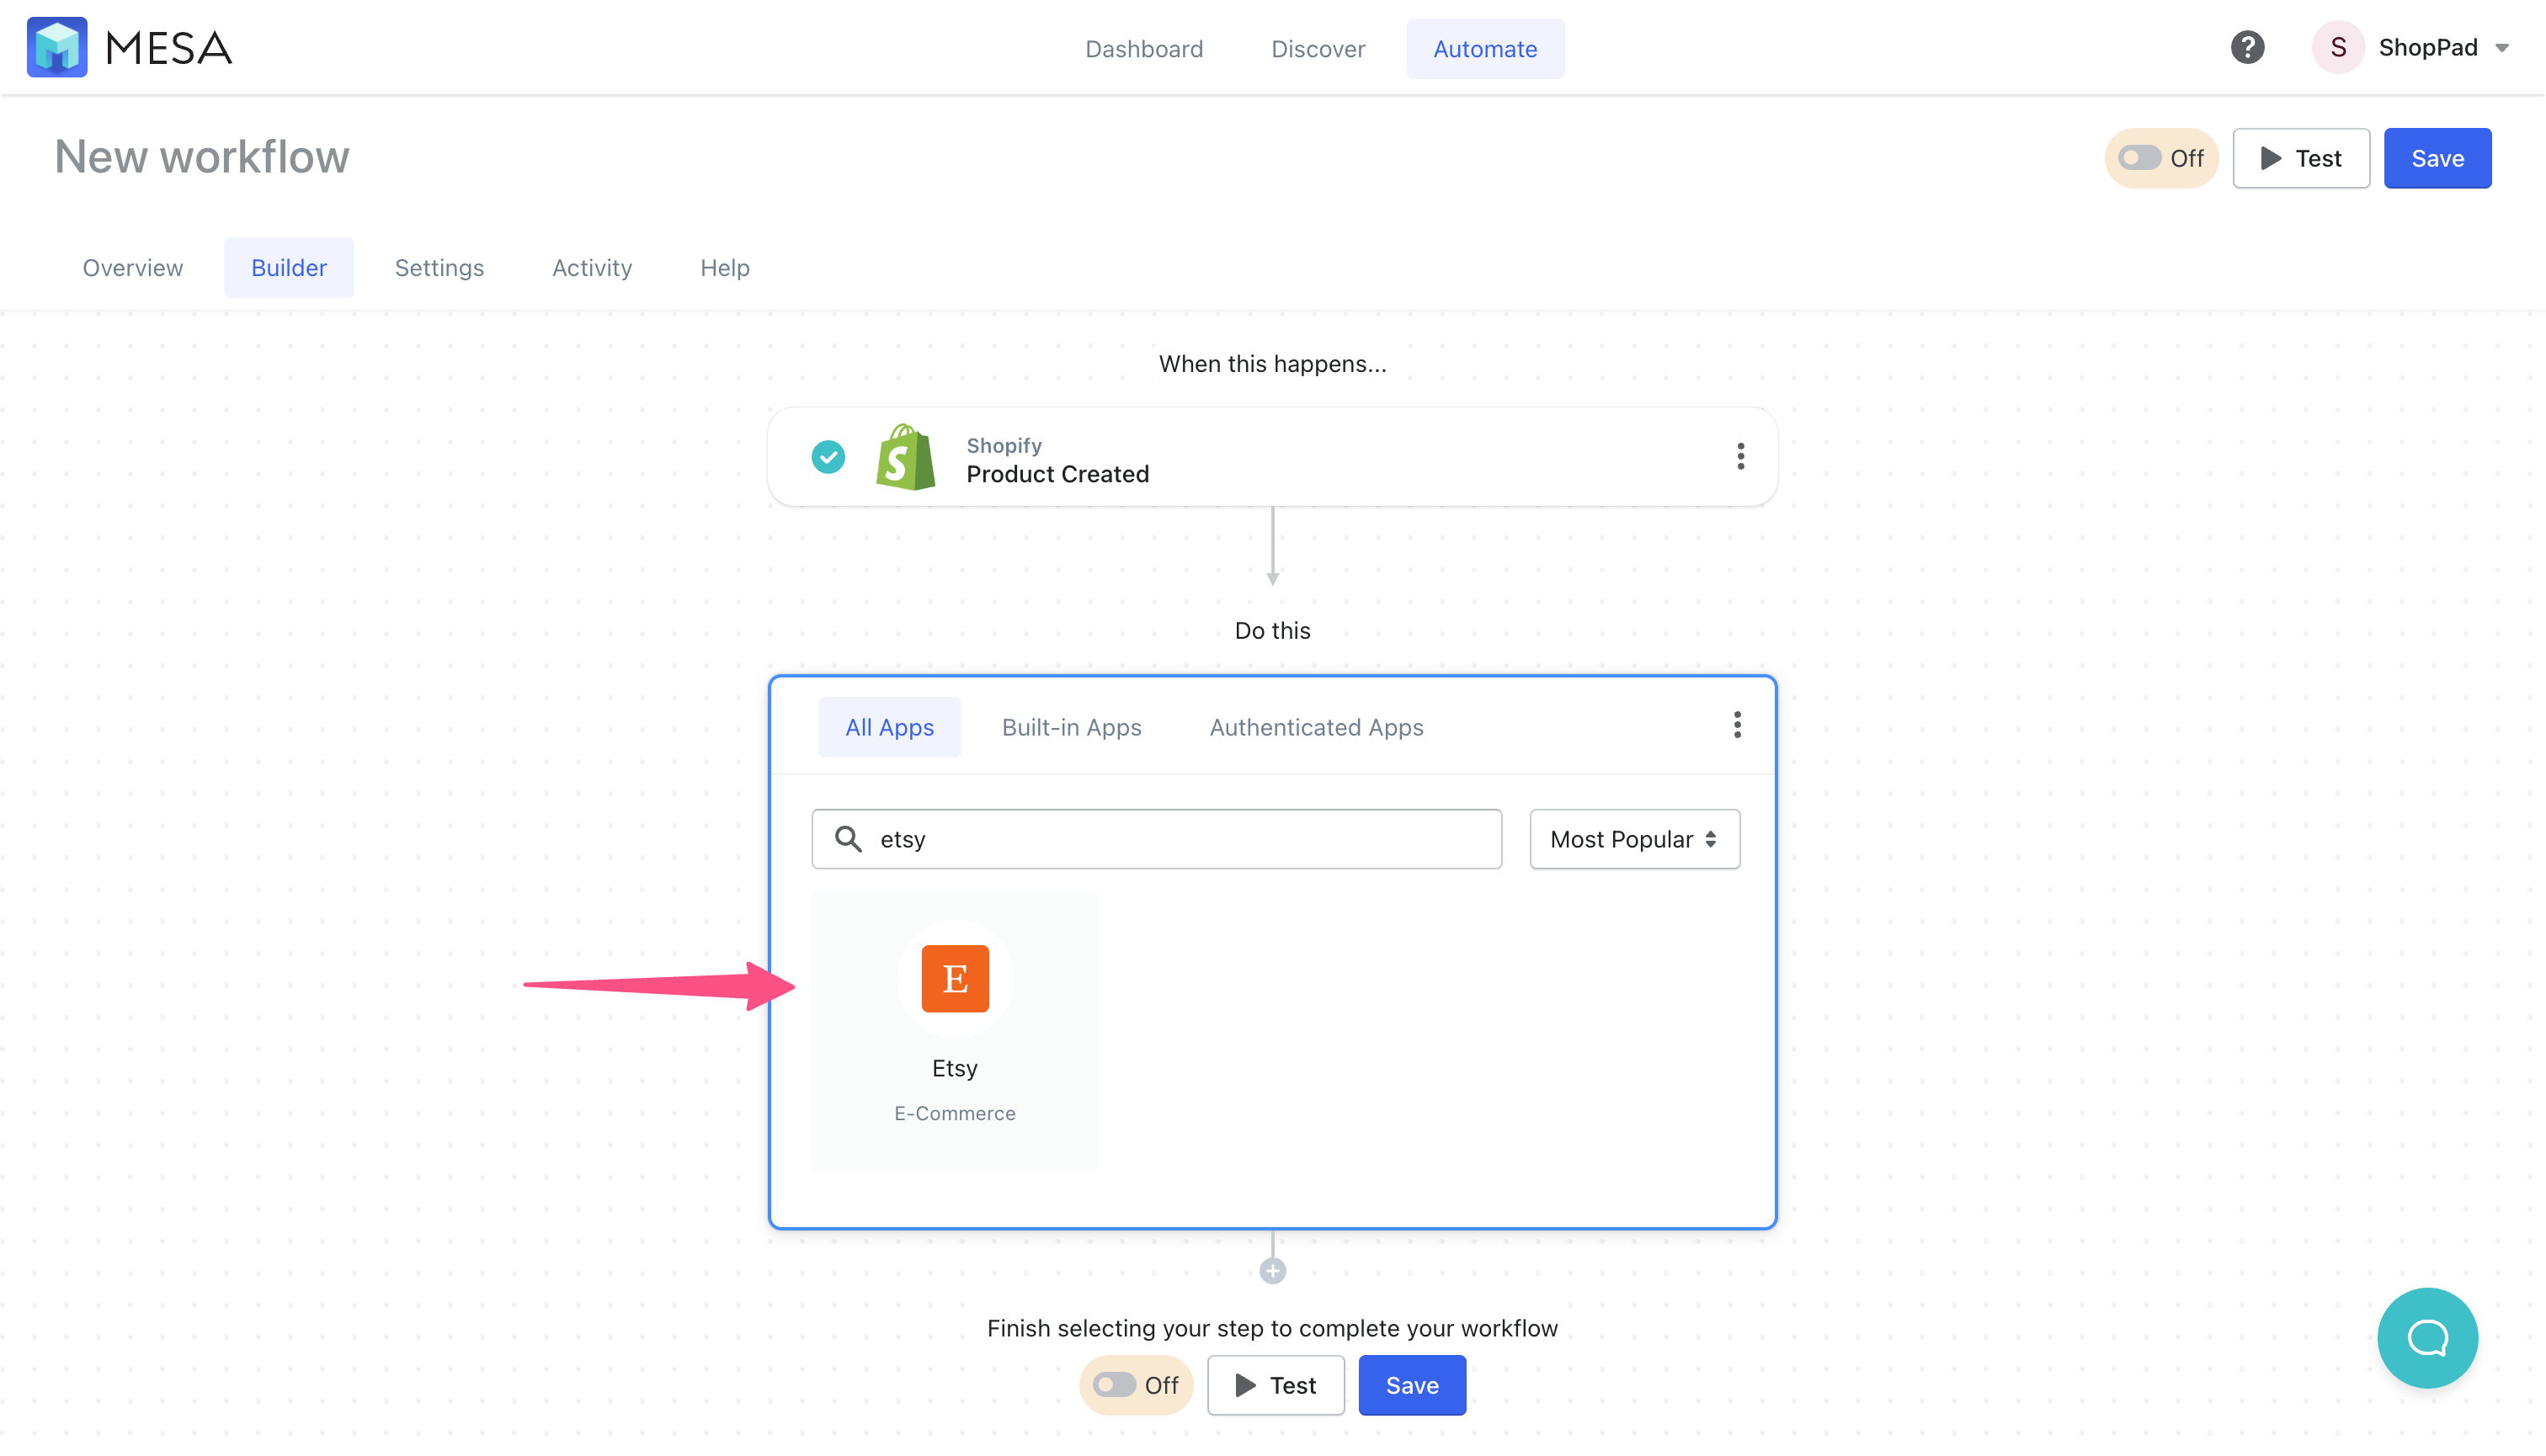The height and width of the screenshot is (1456, 2546).
Task: Open the Most Popular sort dropdown
Action: 1635,839
